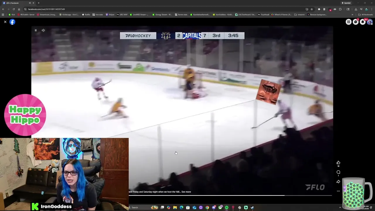This screenshot has width=375, height=211.
Task: Pause the reel video
Action: [36, 30]
